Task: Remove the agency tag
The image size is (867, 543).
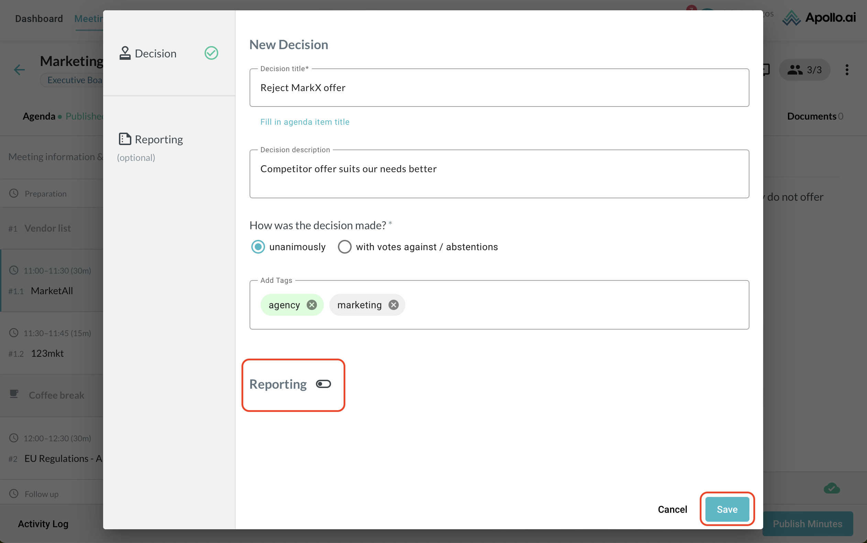Action: (311, 305)
